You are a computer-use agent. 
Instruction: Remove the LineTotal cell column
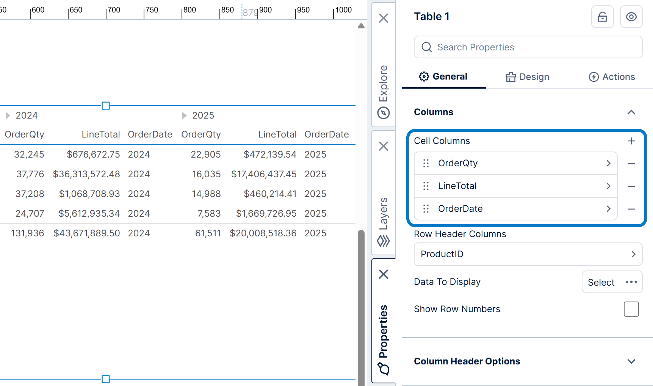(x=631, y=186)
